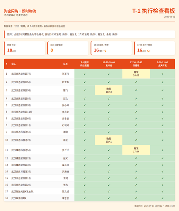Click the 7:30-21:00 全天有发 column header
Viewport: 179px width, 211px height.
tap(162, 64)
